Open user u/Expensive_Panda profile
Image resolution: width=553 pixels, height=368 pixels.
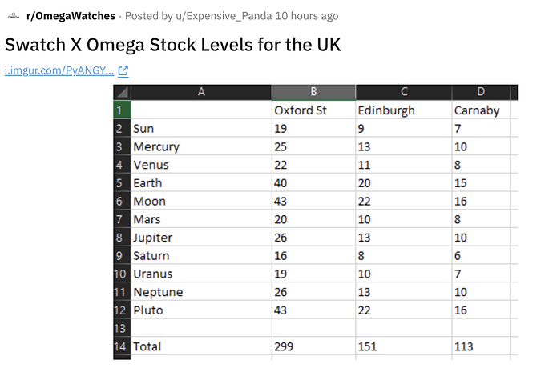tap(224, 16)
